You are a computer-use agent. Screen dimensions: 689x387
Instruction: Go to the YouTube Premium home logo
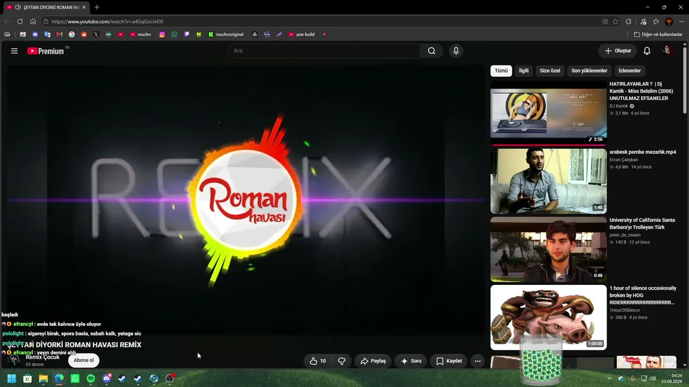tap(46, 51)
